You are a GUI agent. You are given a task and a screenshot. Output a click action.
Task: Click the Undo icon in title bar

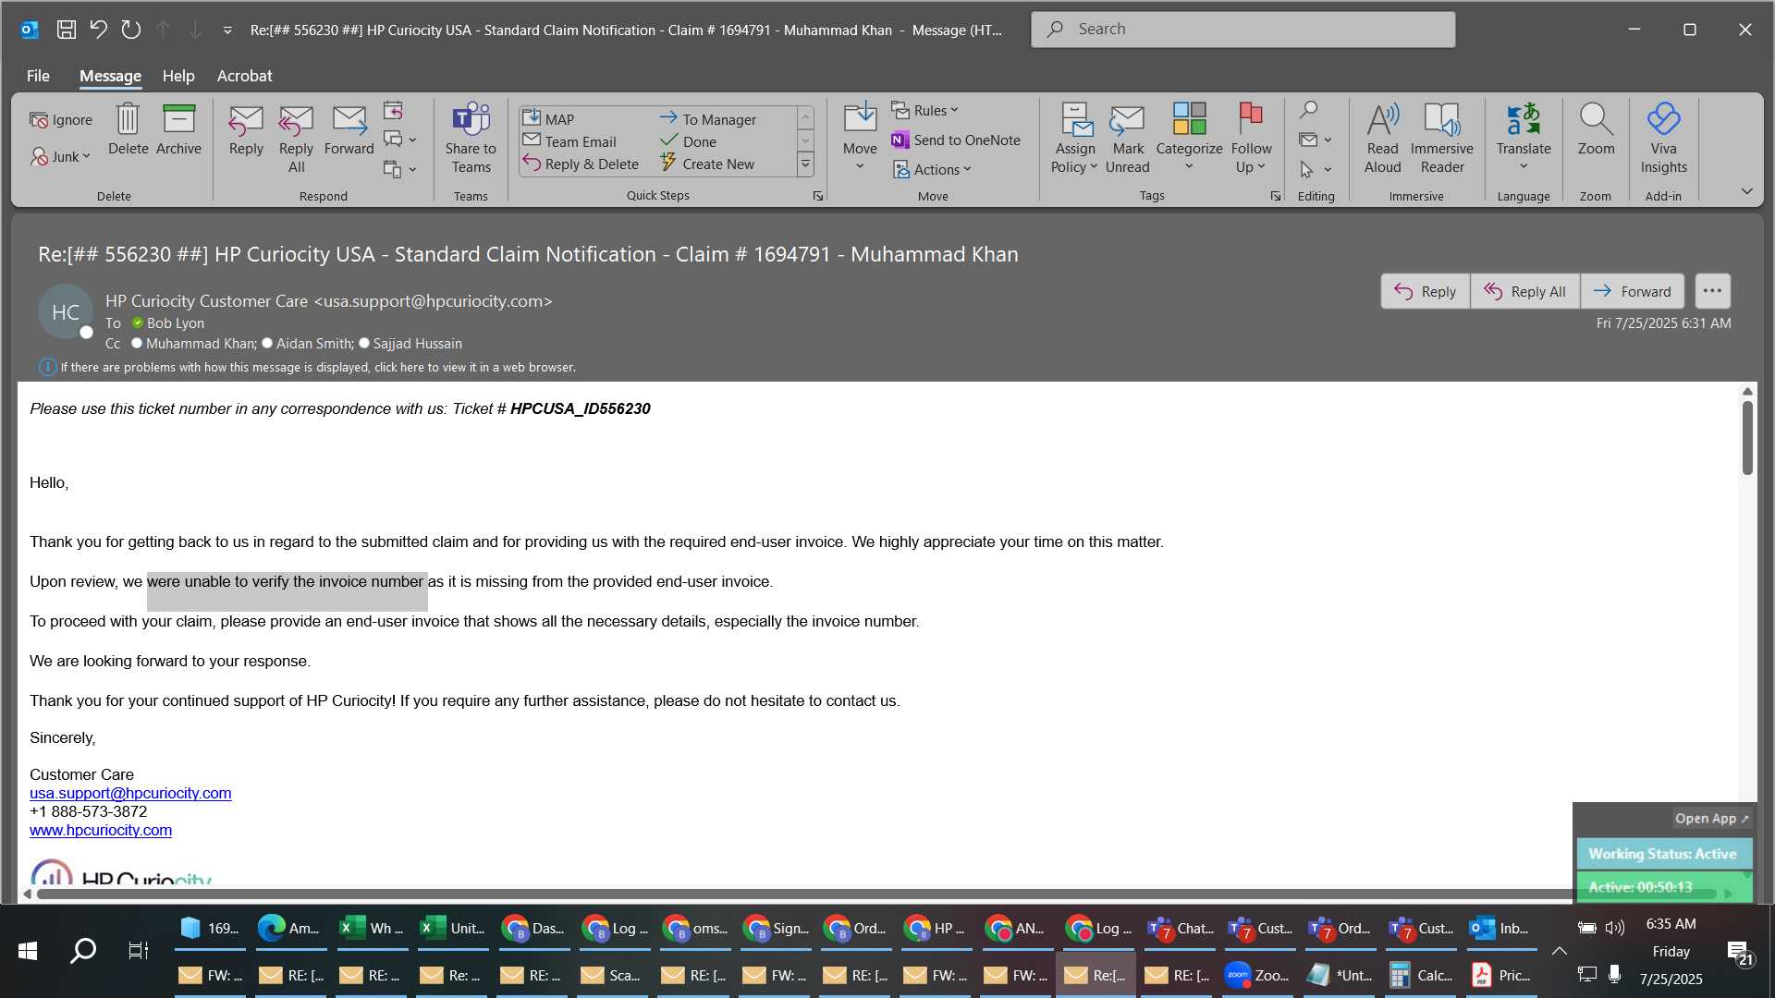pos(98,30)
